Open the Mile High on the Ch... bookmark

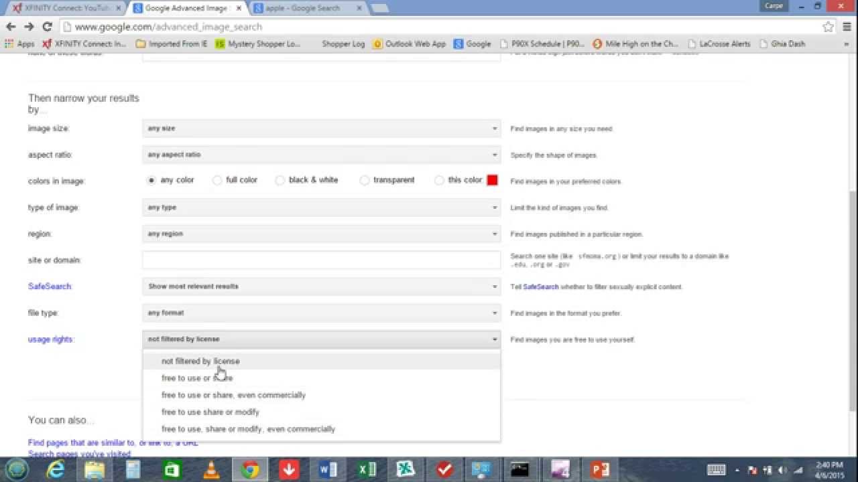(x=635, y=44)
